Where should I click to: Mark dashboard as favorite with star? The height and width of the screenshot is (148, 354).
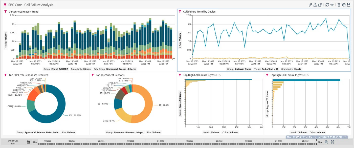(x=332, y=5)
